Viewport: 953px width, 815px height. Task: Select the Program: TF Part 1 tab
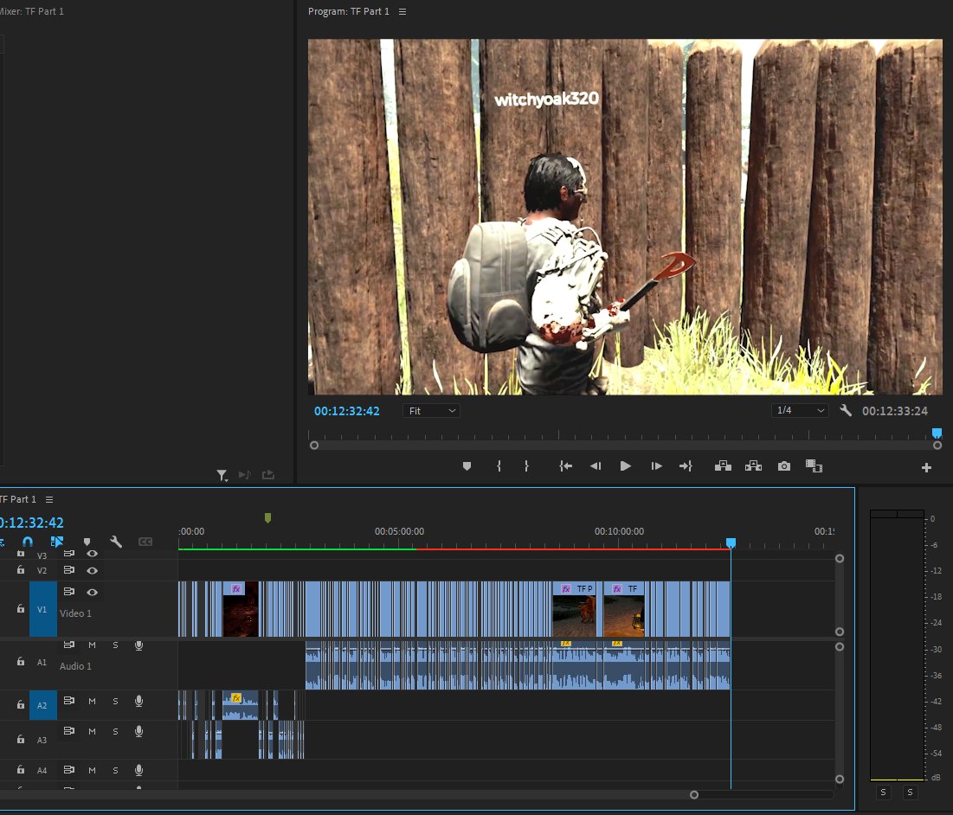pos(348,11)
